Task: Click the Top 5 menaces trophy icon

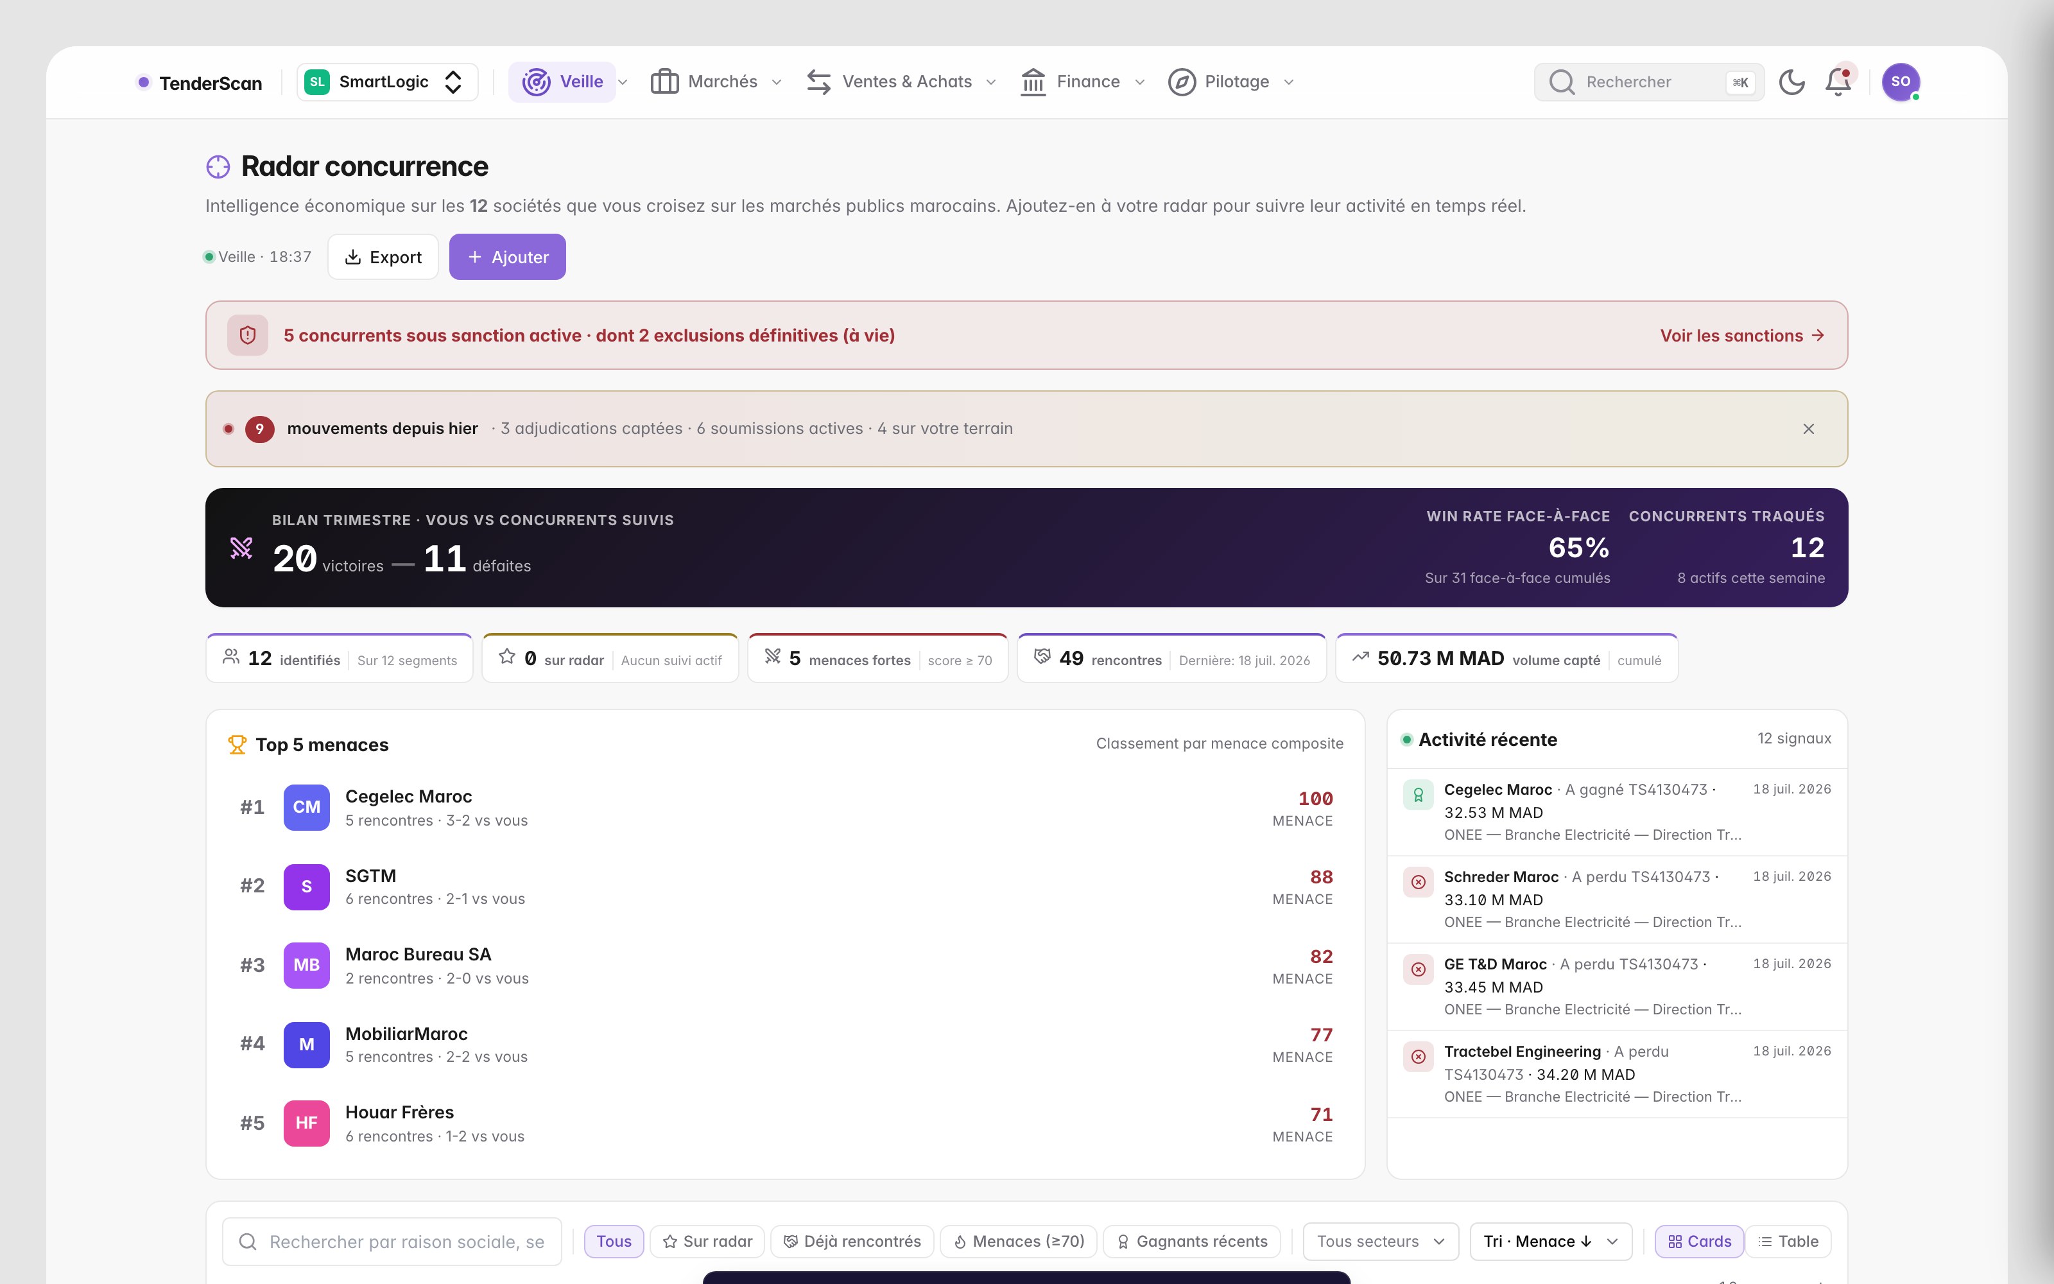Action: coord(237,745)
